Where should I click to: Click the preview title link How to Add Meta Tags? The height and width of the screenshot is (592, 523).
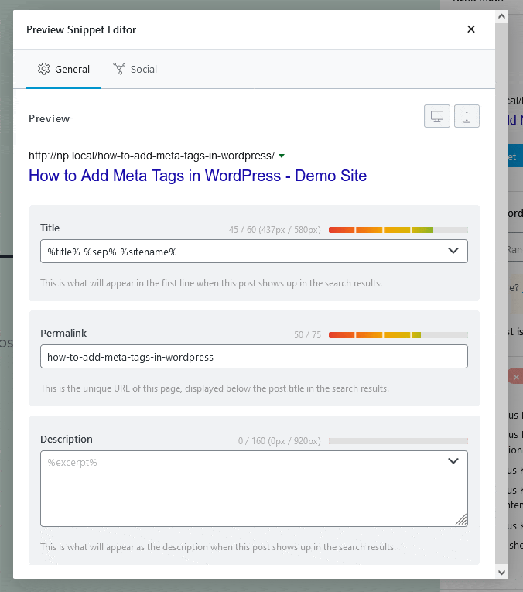click(197, 176)
